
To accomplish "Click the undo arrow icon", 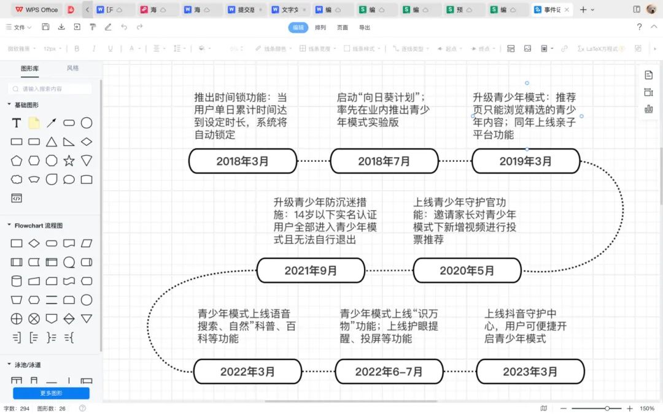I will pyautogui.click(x=124, y=27).
